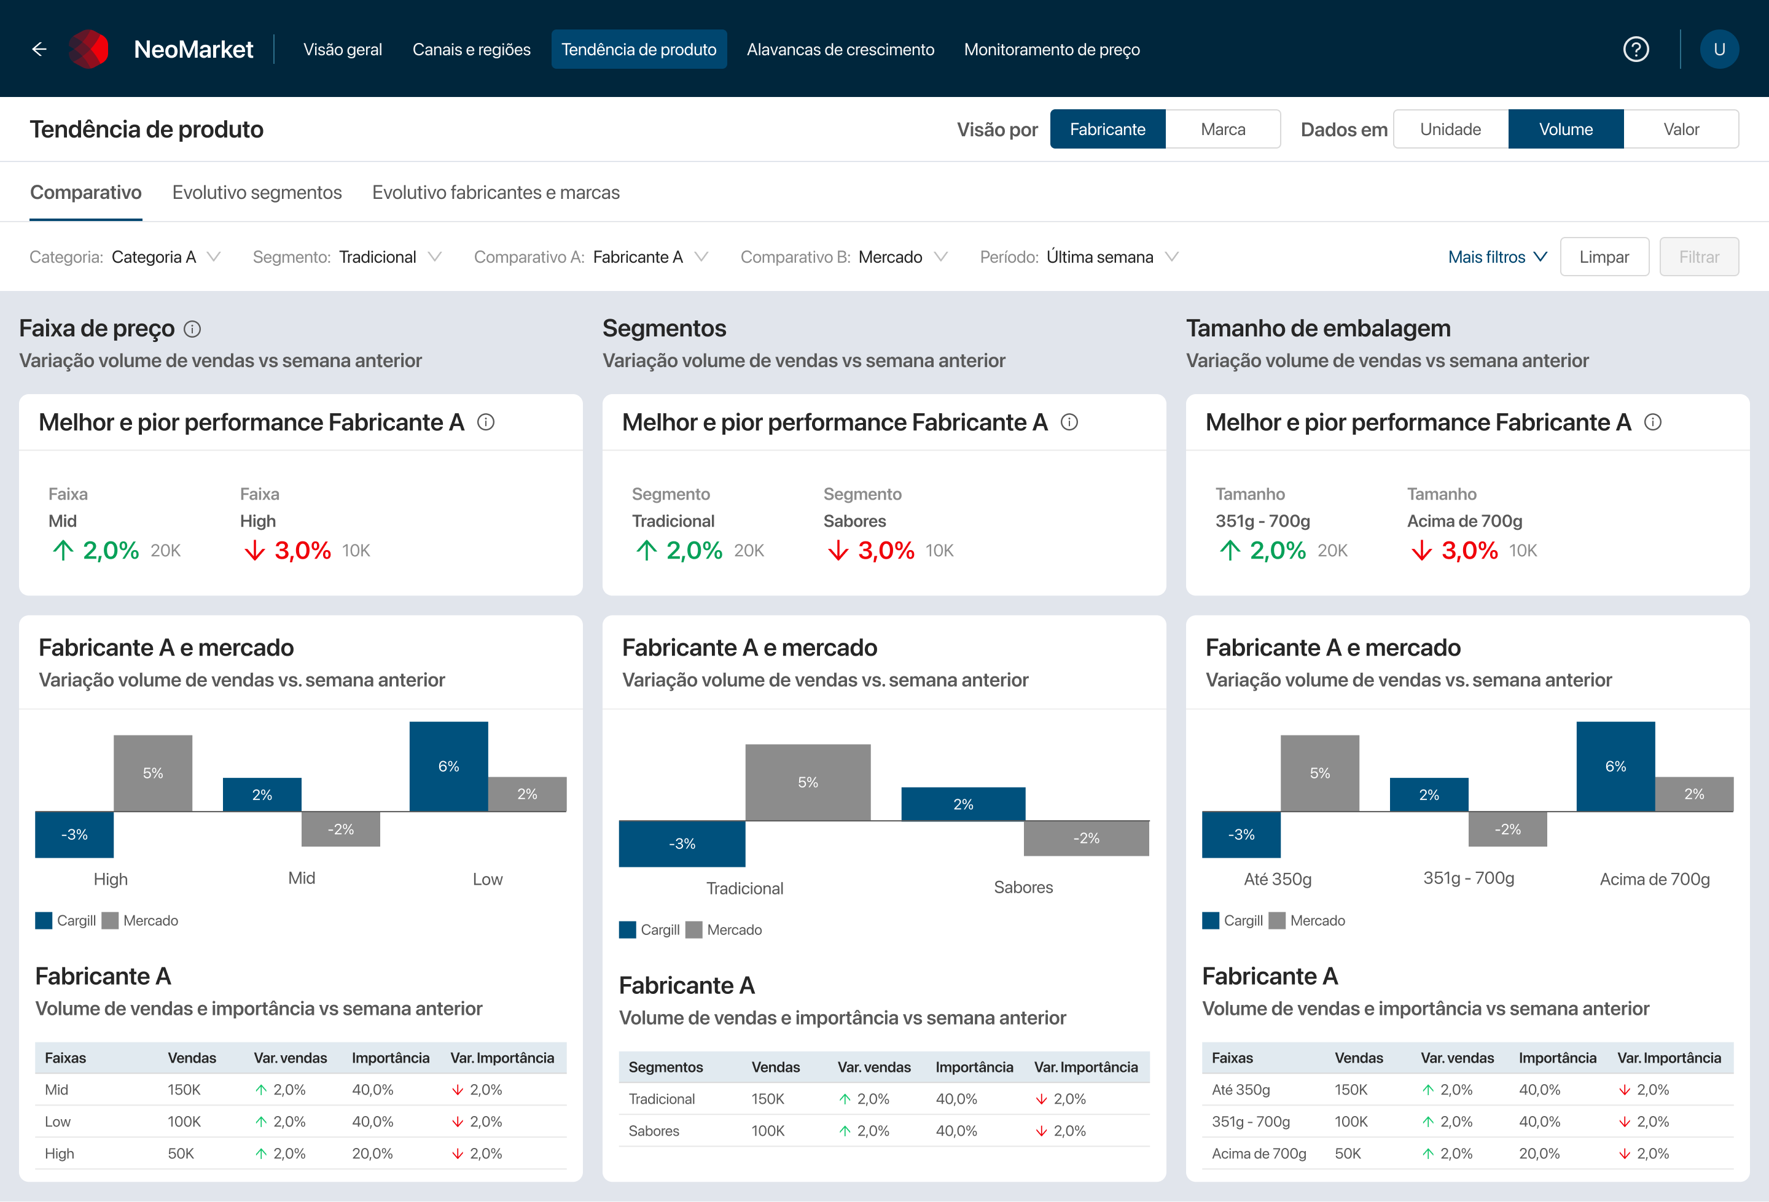This screenshot has width=1769, height=1202.
Task: Click the Low row in Faixas table
Action: [x=301, y=1122]
